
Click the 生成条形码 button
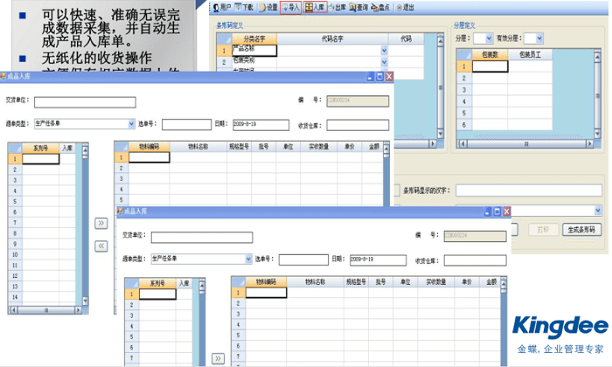coord(582,229)
